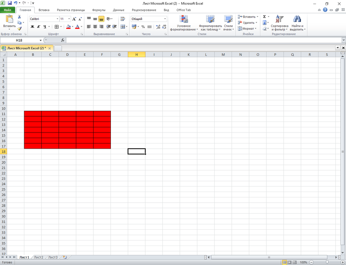The width and height of the screenshot is (346, 265).
Task: Toggle bold formatting Ж
Action: [x=32, y=27]
